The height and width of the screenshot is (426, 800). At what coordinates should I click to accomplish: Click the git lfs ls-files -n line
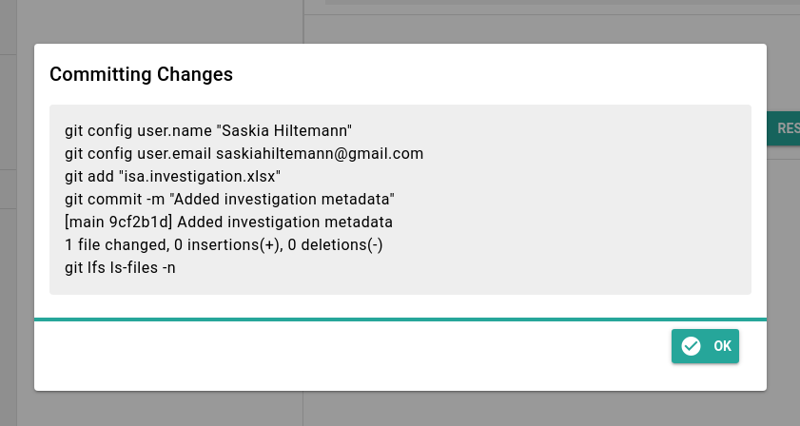tap(120, 268)
